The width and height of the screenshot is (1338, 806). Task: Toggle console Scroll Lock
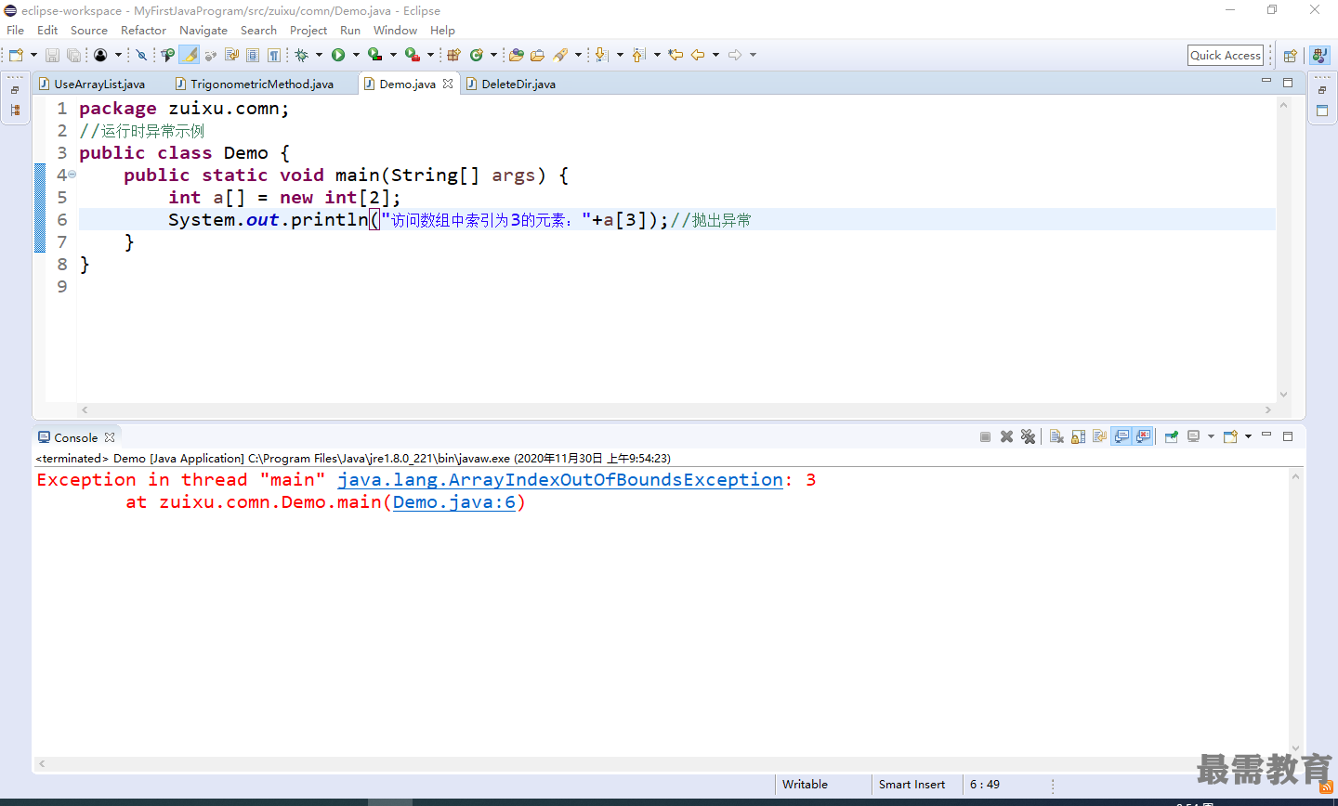1078,436
